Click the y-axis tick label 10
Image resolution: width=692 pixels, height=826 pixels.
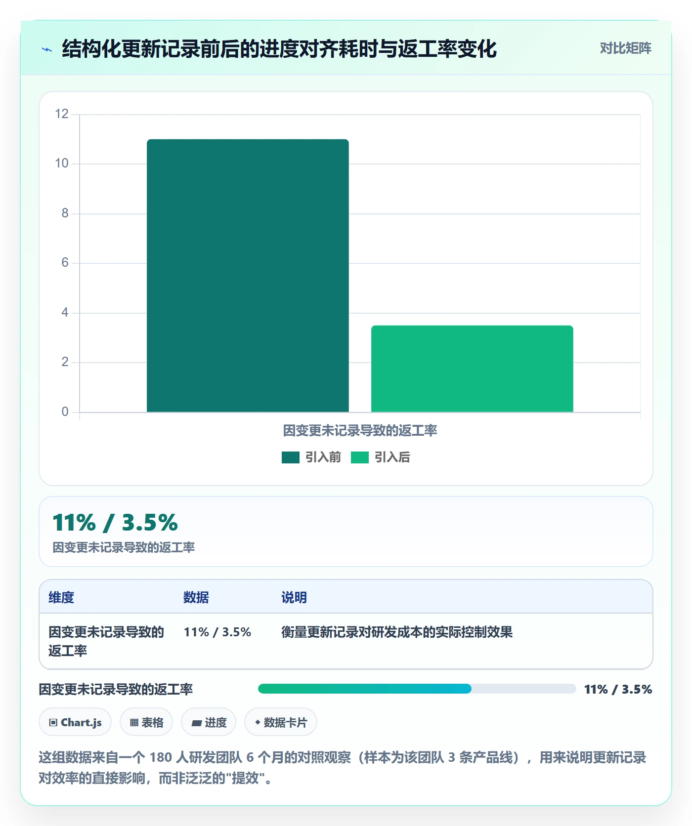click(x=62, y=164)
